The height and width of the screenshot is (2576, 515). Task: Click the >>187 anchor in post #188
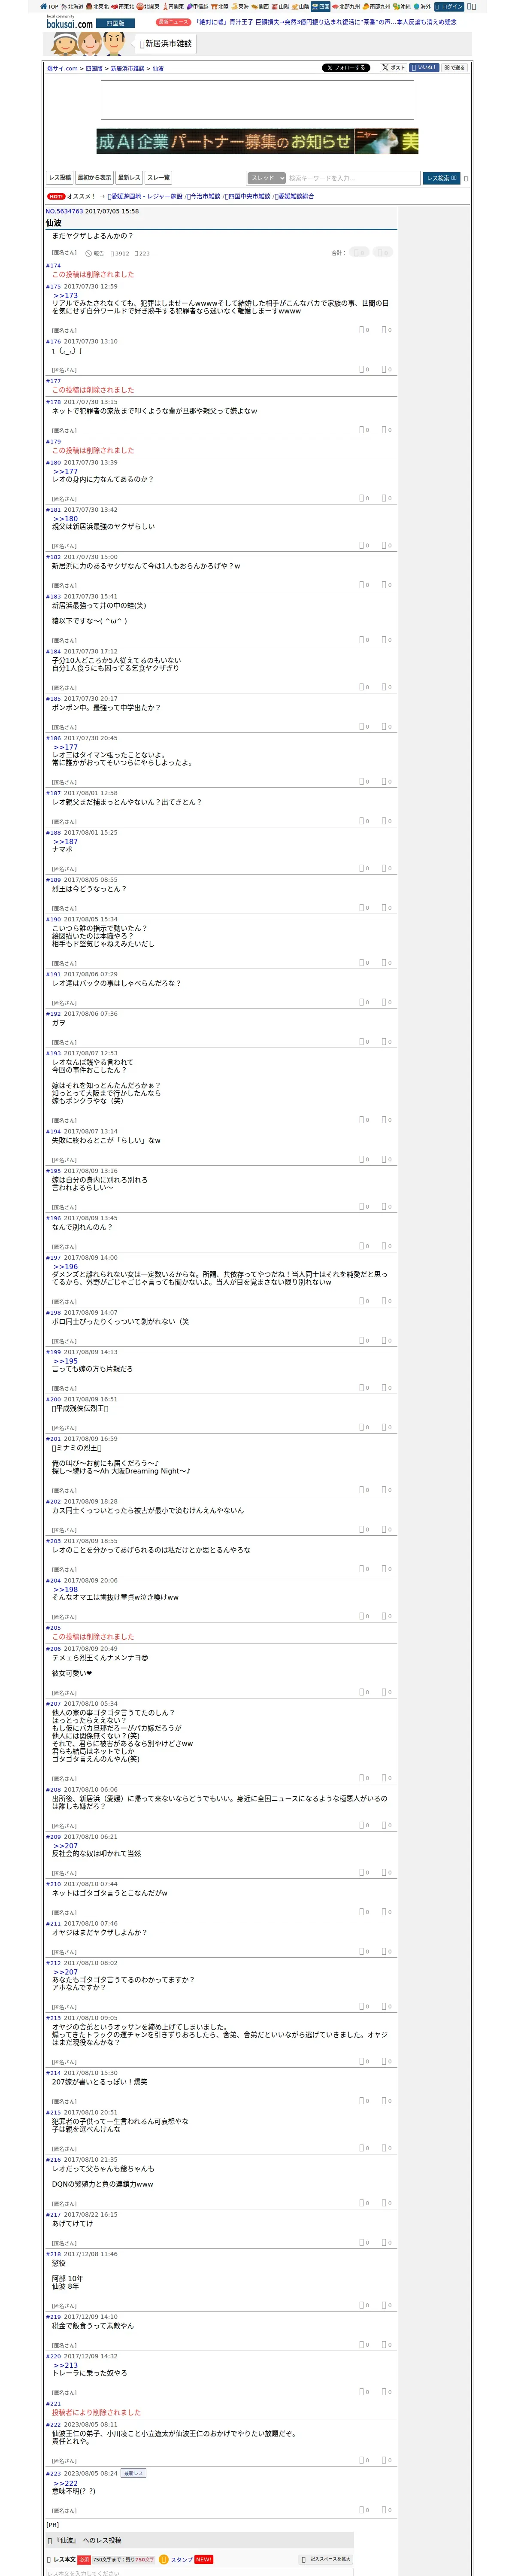[x=65, y=842]
